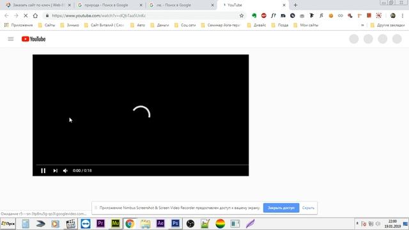Expand hidden bookmarks with the chevron
409x230 pixels.
click(x=362, y=25)
